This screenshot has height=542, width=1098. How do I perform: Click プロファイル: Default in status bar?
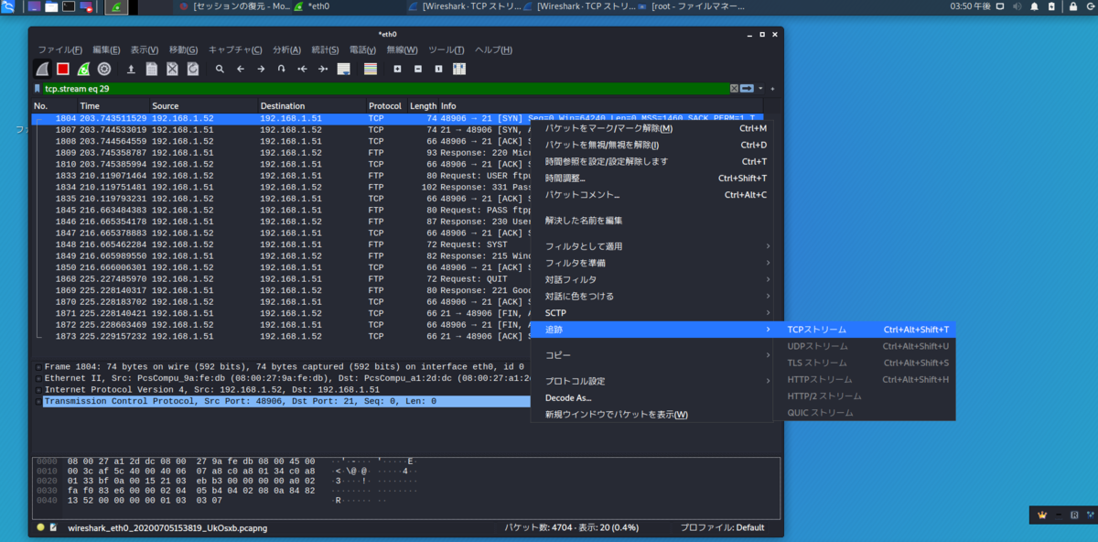[722, 528]
